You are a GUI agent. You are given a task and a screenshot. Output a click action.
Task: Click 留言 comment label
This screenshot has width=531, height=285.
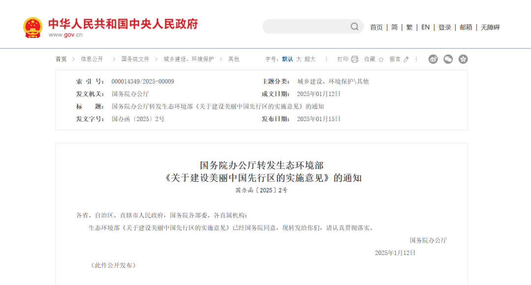395,59
